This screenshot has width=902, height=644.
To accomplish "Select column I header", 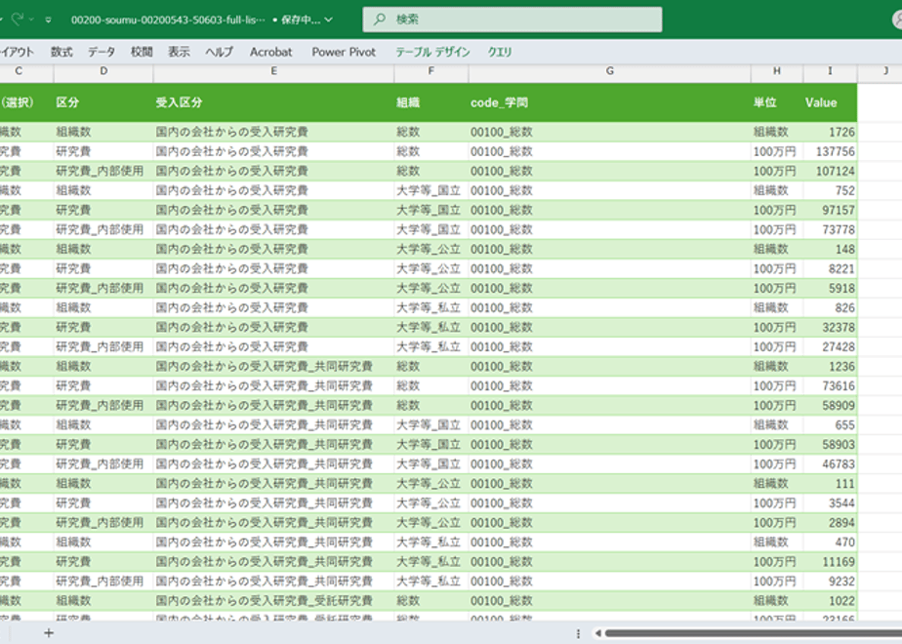I will 830,71.
